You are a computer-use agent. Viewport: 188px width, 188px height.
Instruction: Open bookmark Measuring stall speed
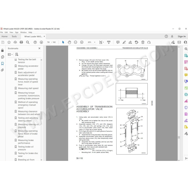[x=28, y=88]
